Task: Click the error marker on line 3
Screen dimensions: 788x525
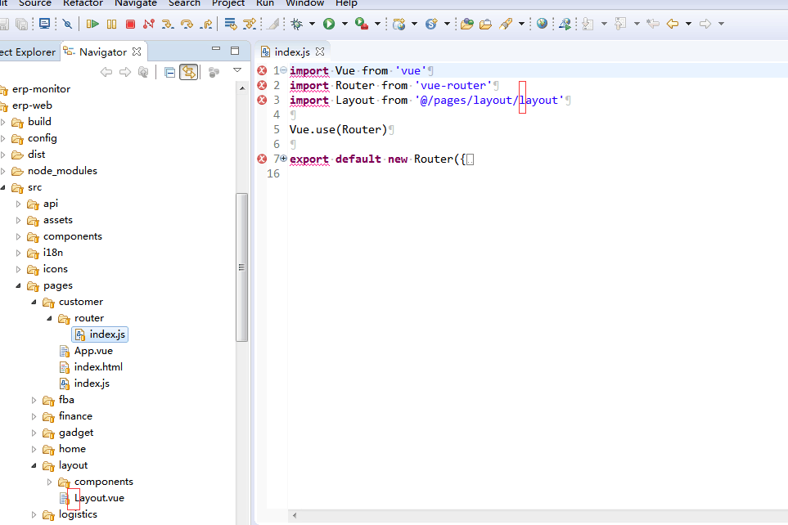Action: (262, 100)
